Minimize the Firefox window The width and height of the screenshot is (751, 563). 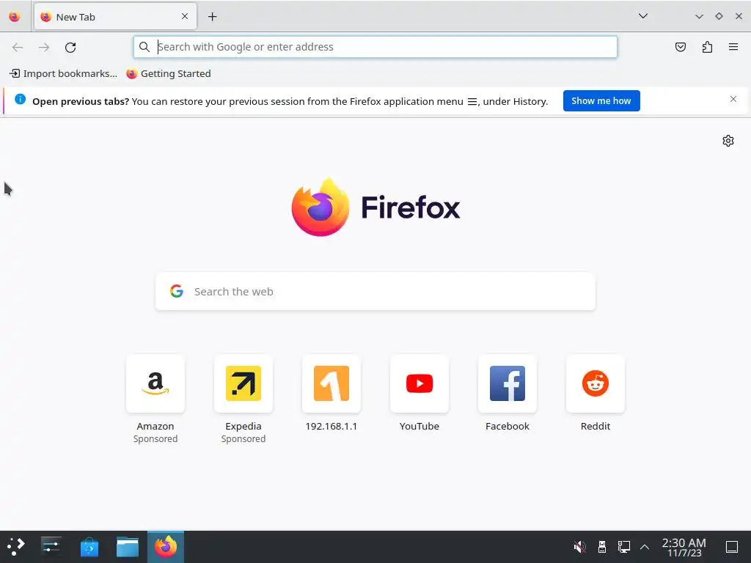point(699,17)
